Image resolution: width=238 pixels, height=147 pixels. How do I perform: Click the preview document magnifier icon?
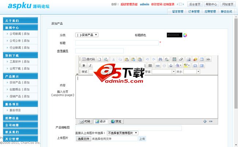tap(106, 59)
